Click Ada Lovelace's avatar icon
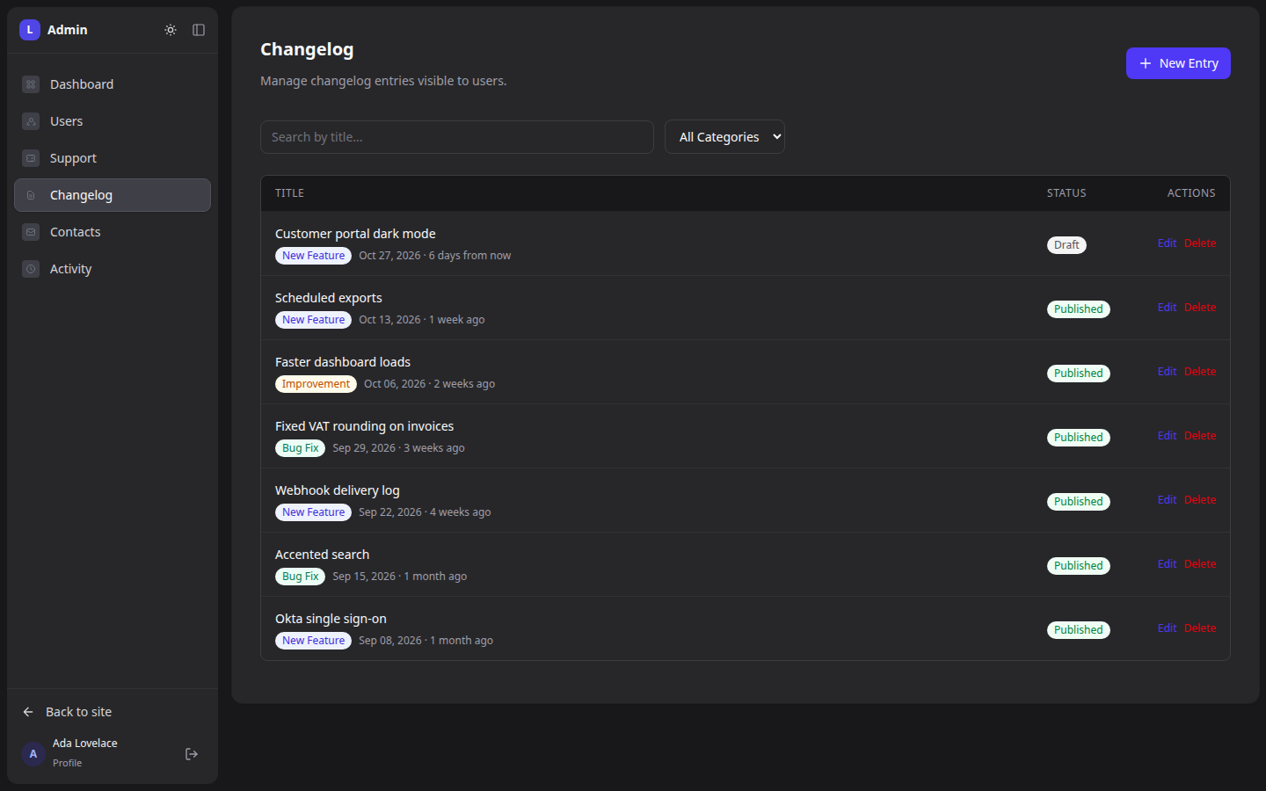The image size is (1266, 791). [33, 754]
